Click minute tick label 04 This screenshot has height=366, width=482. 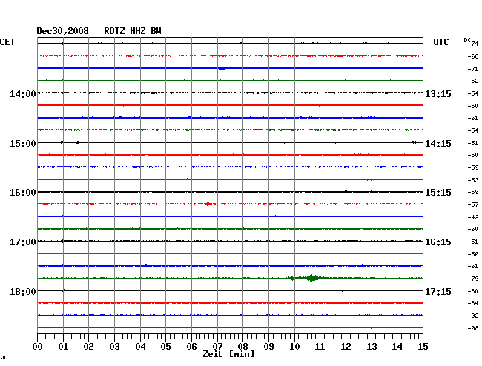140,347
